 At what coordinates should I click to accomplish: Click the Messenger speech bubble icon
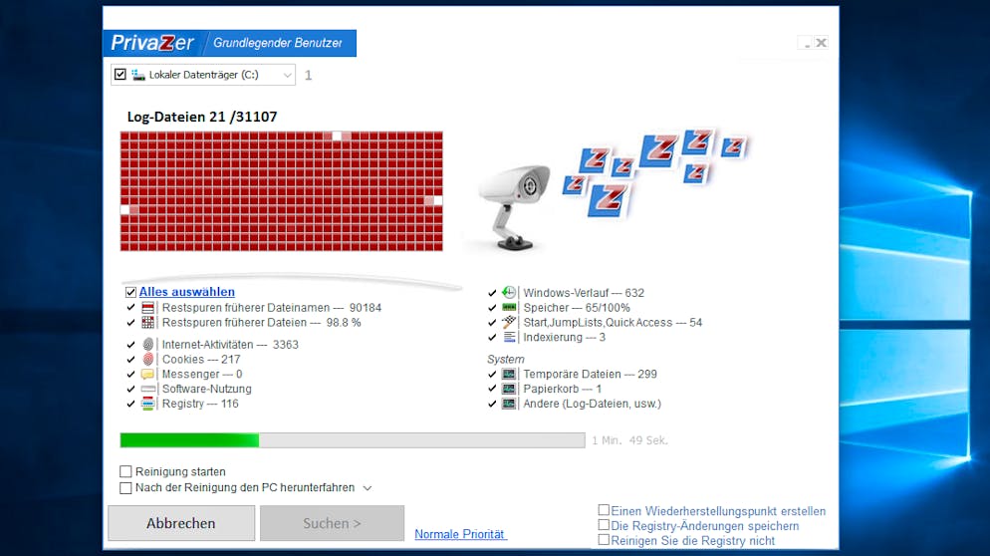coord(147,374)
